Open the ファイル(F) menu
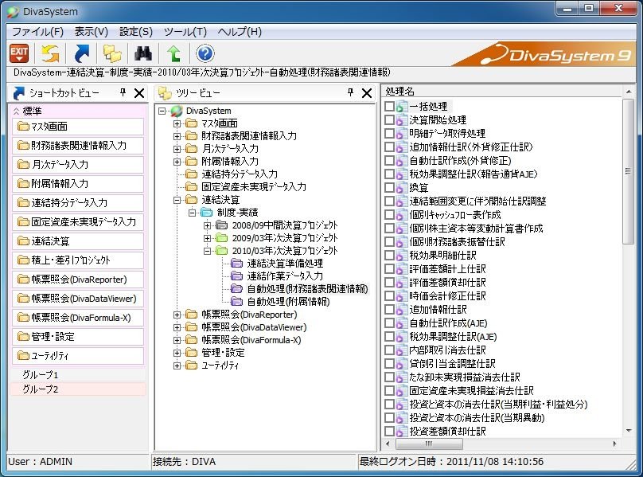Image resolution: width=643 pixels, height=477 pixels. [x=37, y=32]
